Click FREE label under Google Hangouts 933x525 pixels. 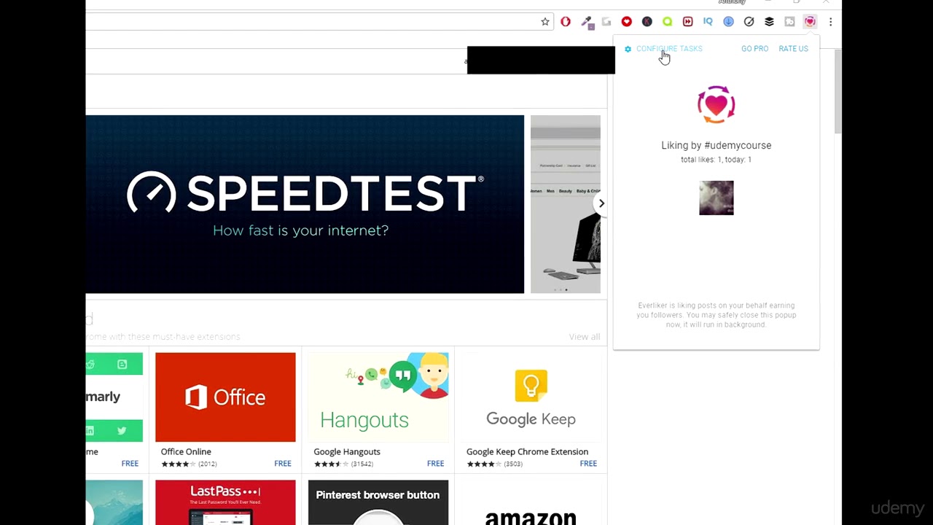[x=436, y=464]
